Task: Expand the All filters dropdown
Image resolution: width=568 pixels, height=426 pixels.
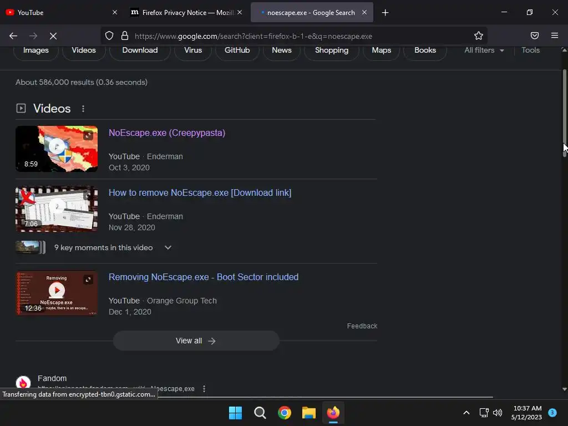Action: (x=484, y=50)
